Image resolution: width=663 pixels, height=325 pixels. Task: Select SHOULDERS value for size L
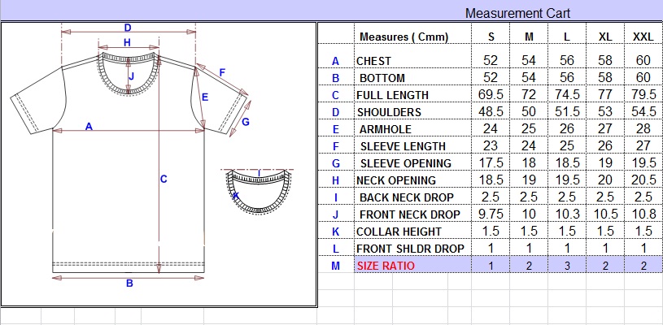567,112
